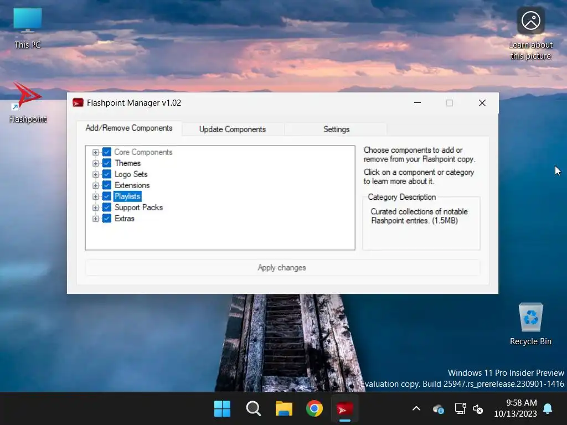567x425 pixels.
Task: Open the network status tray icon
Action: click(x=460, y=409)
